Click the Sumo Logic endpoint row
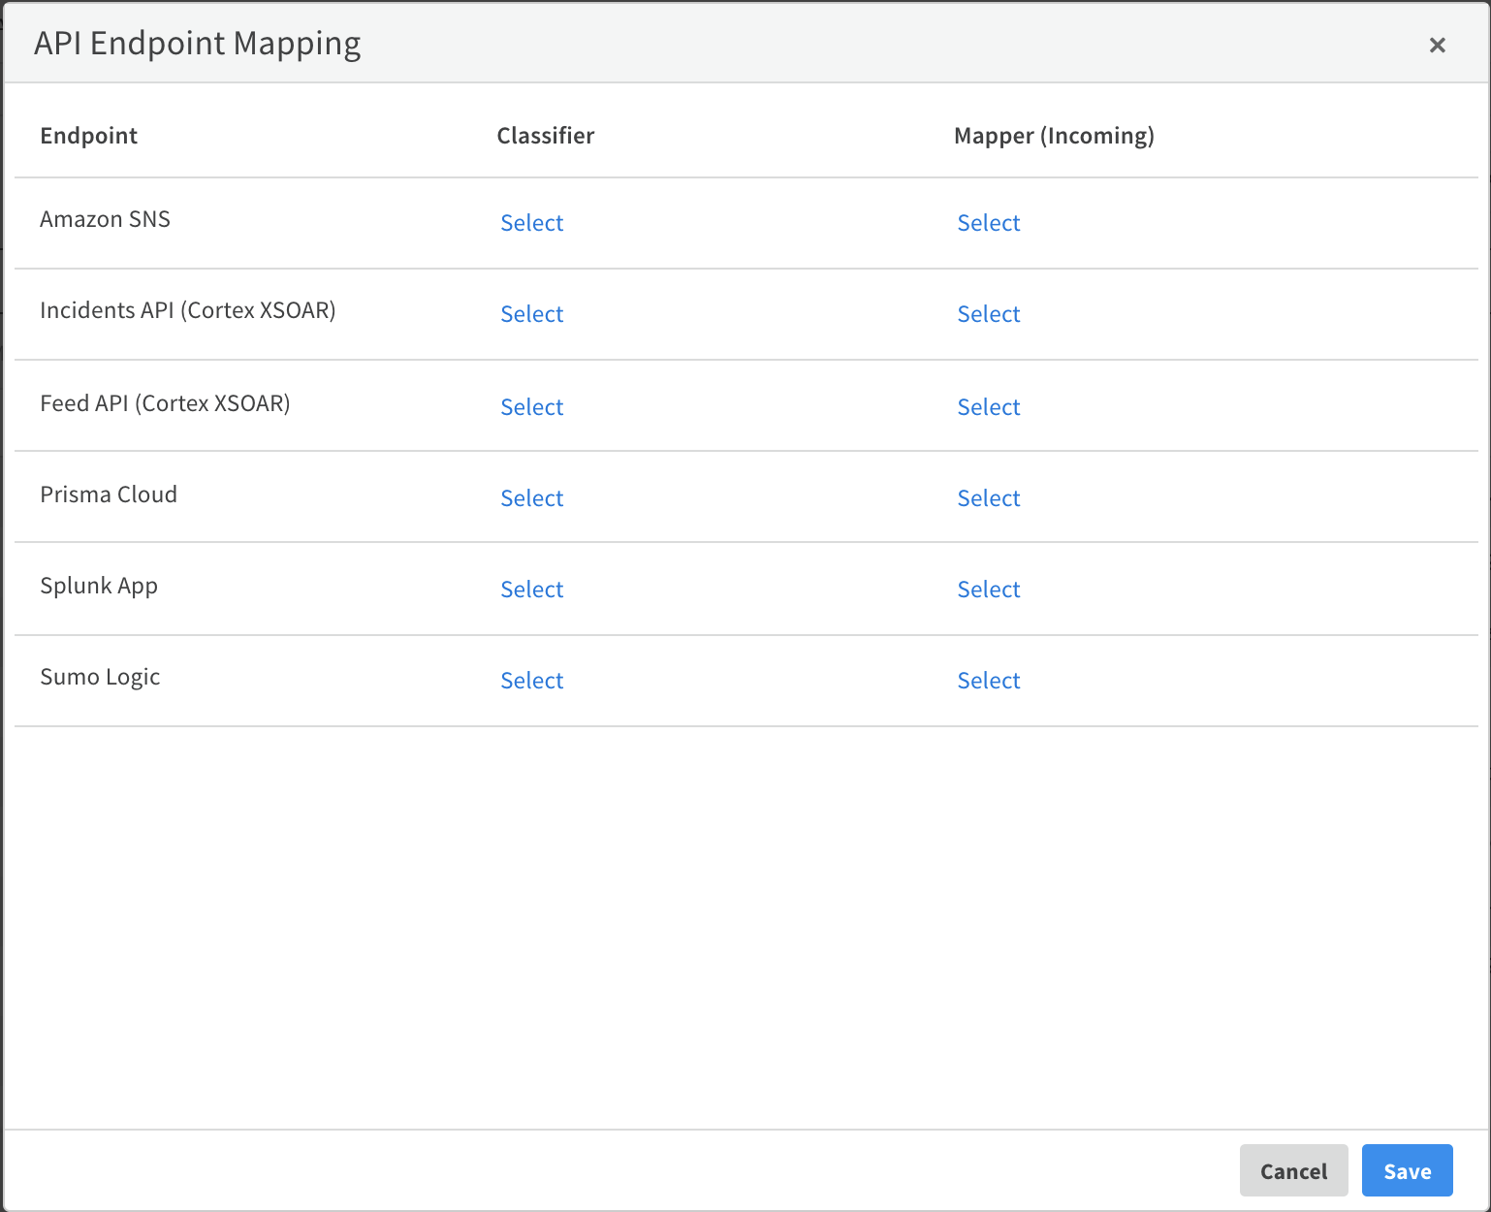1491x1212 pixels. click(100, 677)
